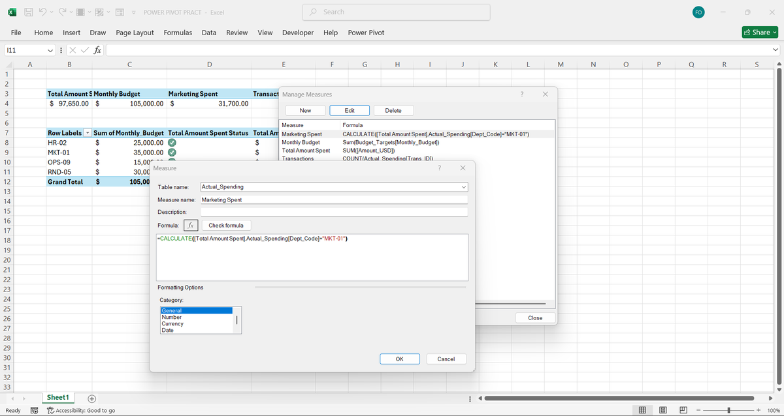Click the formula bar Cancel X icon
784x416 pixels.
[74, 50]
